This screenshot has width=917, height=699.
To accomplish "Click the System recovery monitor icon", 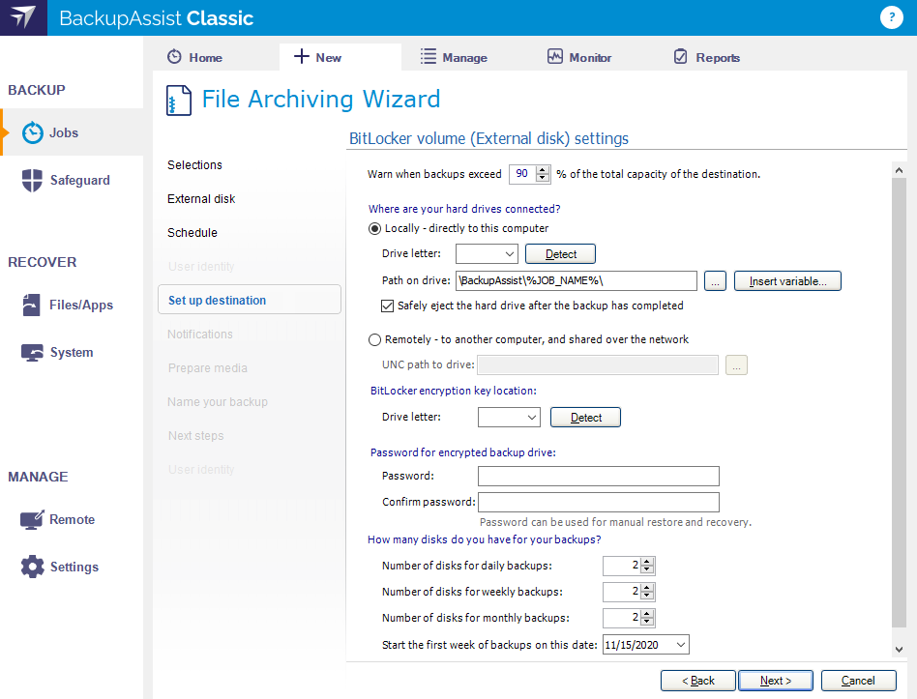I will pyautogui.click(x=32, y=353).
